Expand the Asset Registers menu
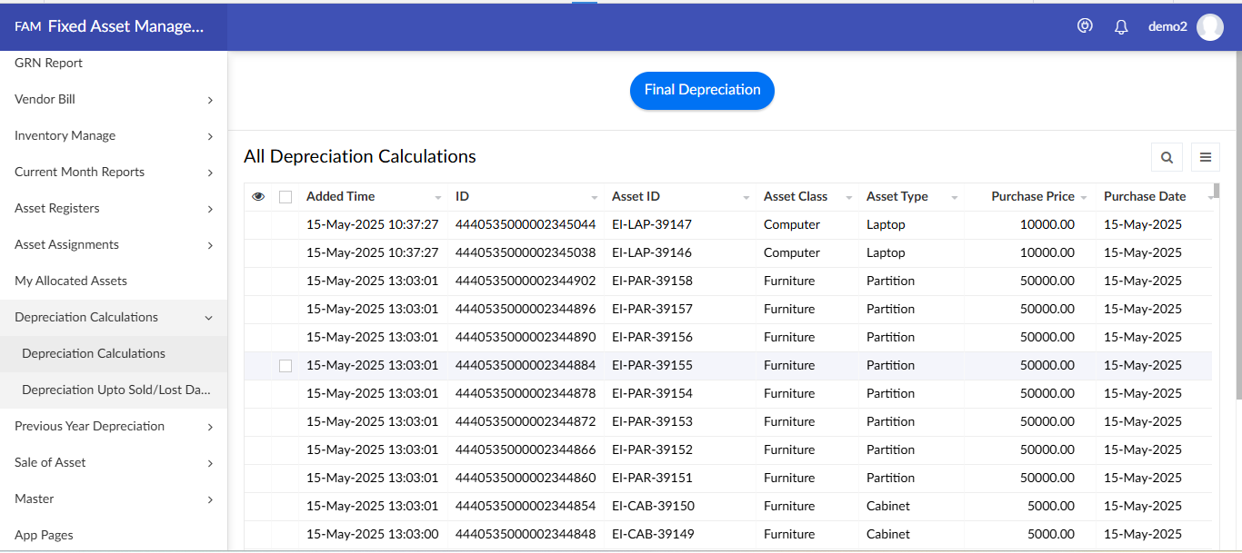 tap(210, 209)
